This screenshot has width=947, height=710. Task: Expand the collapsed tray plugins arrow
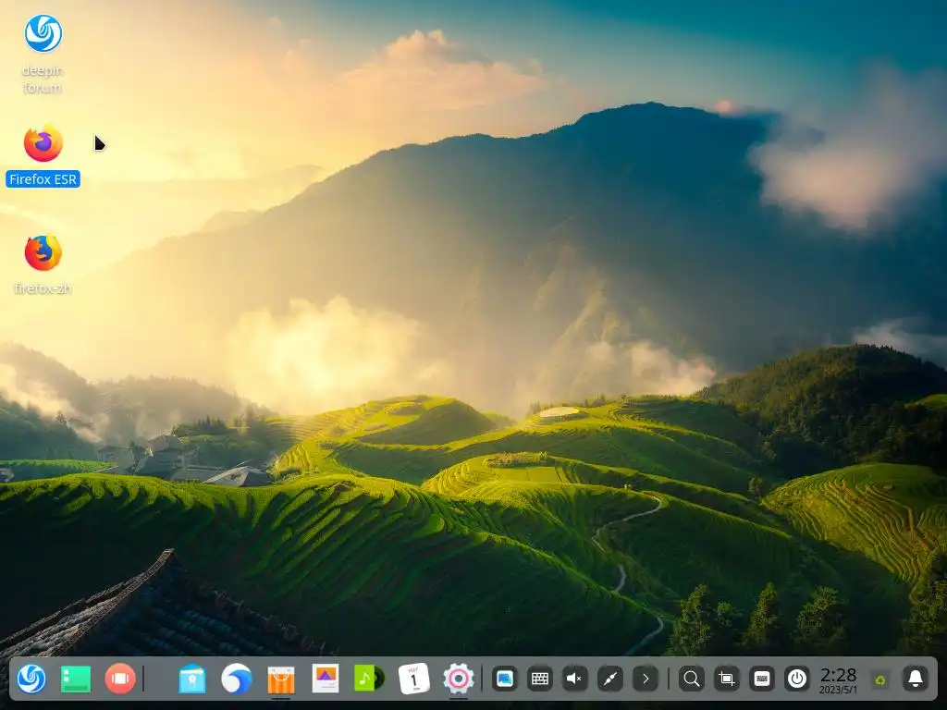646,679
